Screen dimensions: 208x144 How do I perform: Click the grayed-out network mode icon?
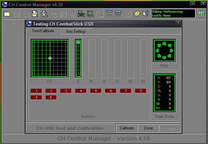click(127, 14)
